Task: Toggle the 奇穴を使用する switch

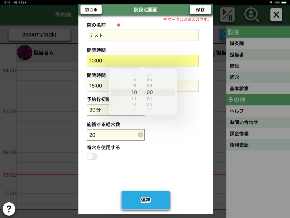Action: tap(92, 157)
